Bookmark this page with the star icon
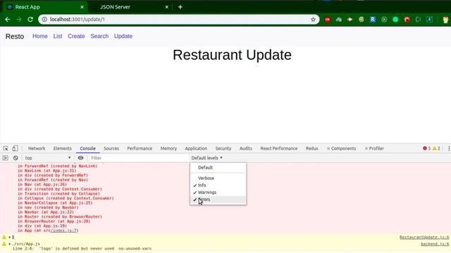The width and height of the screenshot is (451, 253). 313,20
